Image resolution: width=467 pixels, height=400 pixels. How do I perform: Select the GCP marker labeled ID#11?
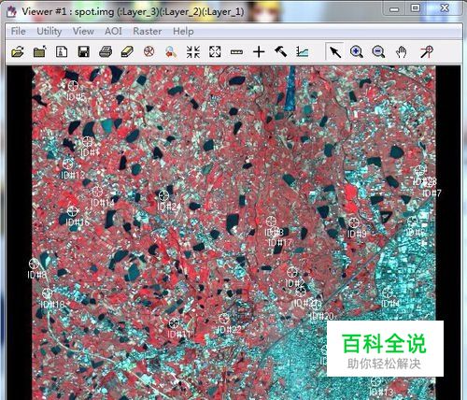click(x=174, y=323)
